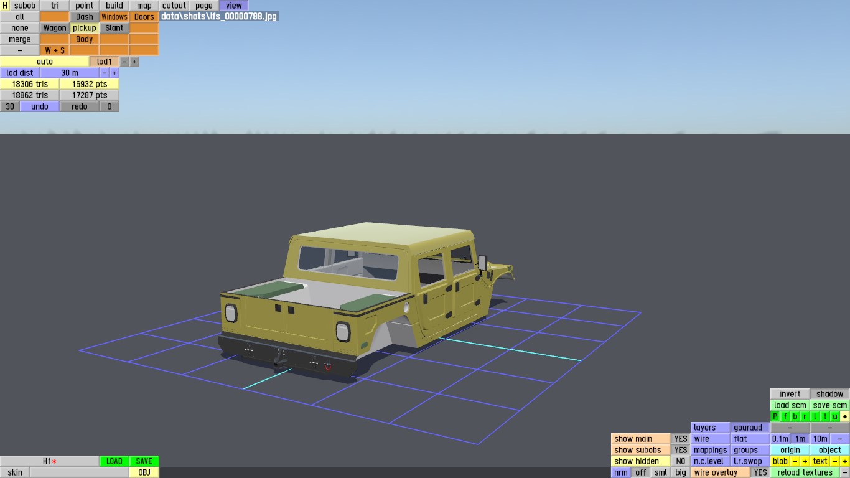The height and width of the screenshot is (478, 850).
Task: Switch to left view with l button
Action: pyautogui.click(x=815, y=416)
